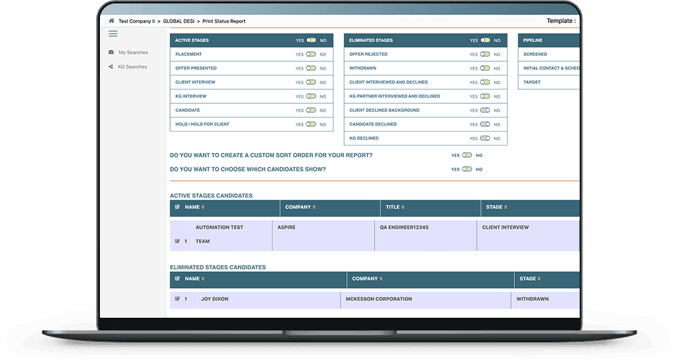The image size is (685, 363).
Task: Toggle the Offer Rejected switch
Action: coord(485,54)
